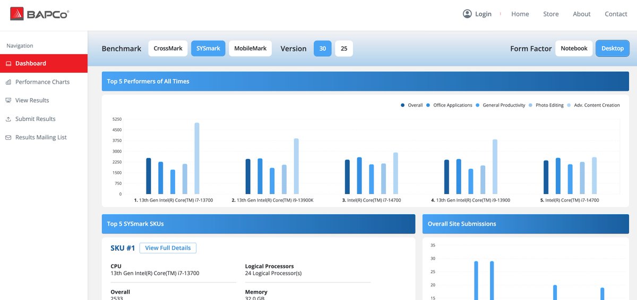
Task: Click the 'SKU #1' heading
Action: pyautogui.click(x=123, y=248)
